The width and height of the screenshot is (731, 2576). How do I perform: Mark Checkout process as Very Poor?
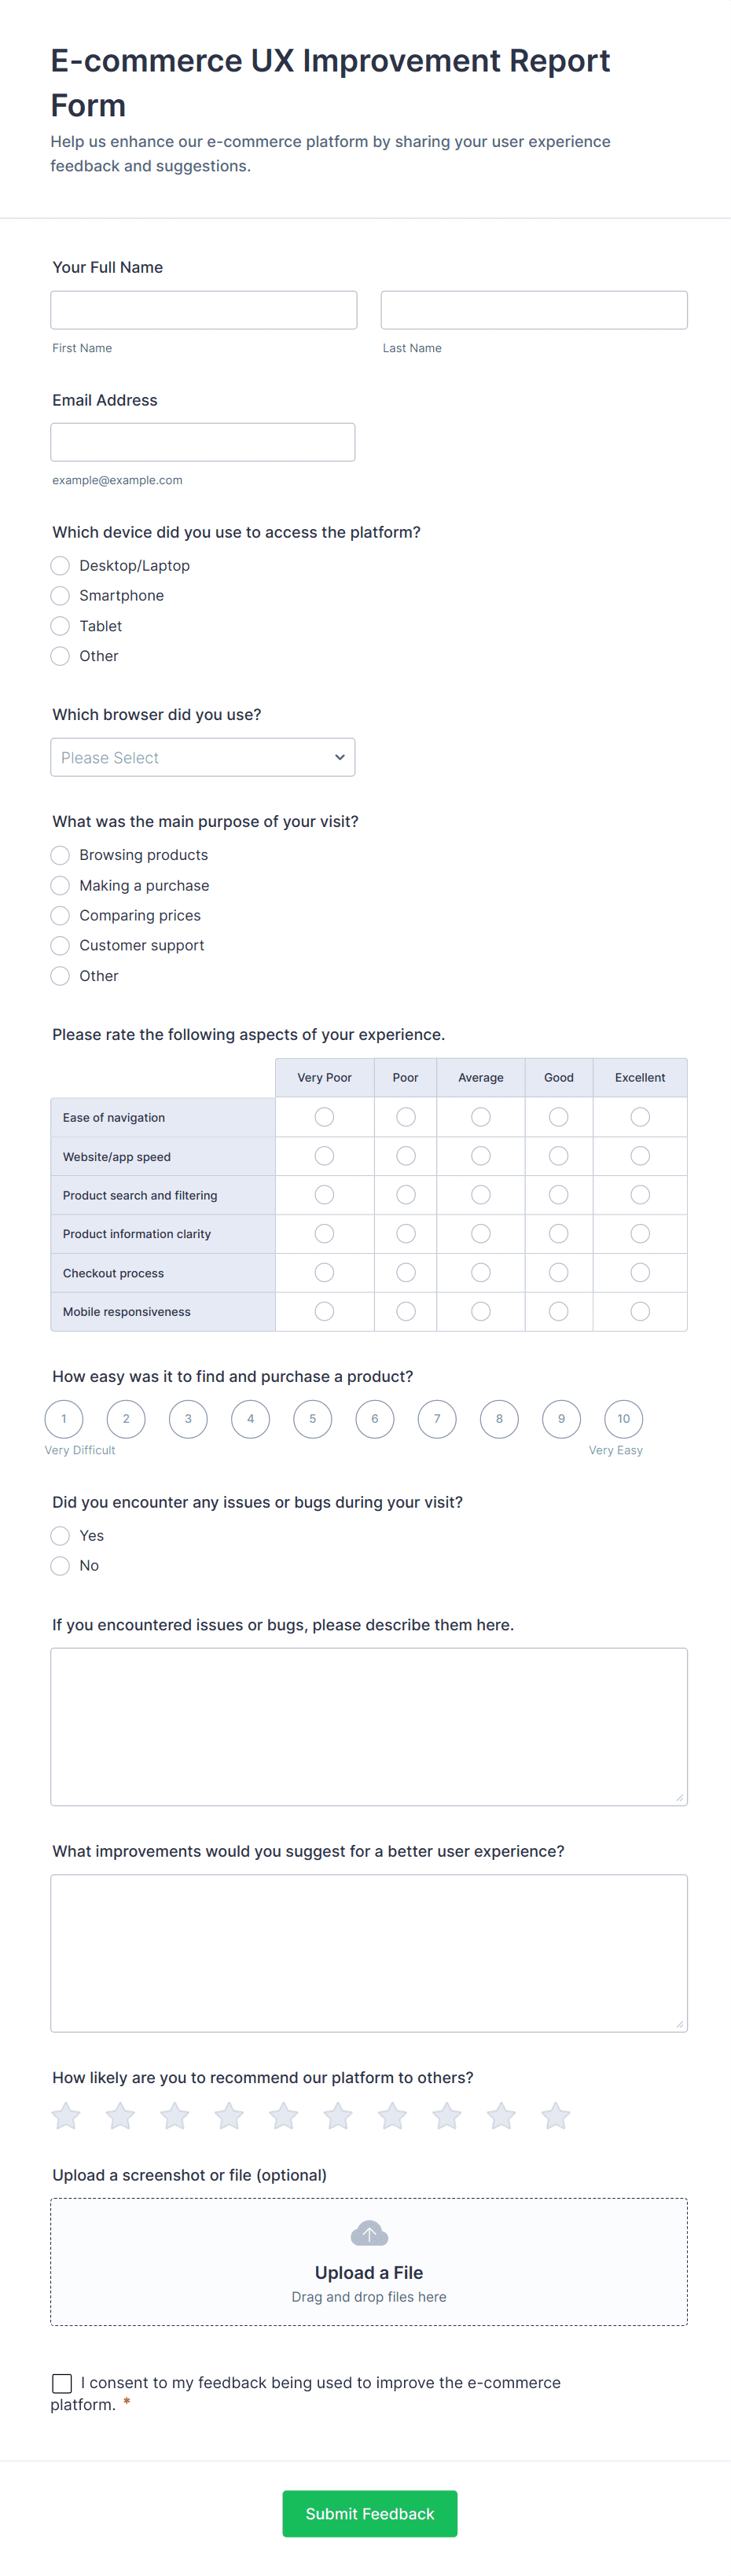(324, 1273)
